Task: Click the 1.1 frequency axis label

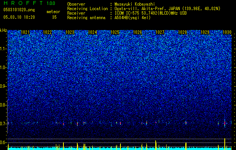Action: [x=3, y=49]
